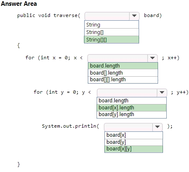The width and height of the screenshot is (189, 172).
Task: Expand the println argument dropdown arrow
Action: tap(157, 127)
